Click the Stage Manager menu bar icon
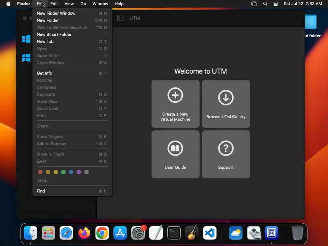 [254, 4]
